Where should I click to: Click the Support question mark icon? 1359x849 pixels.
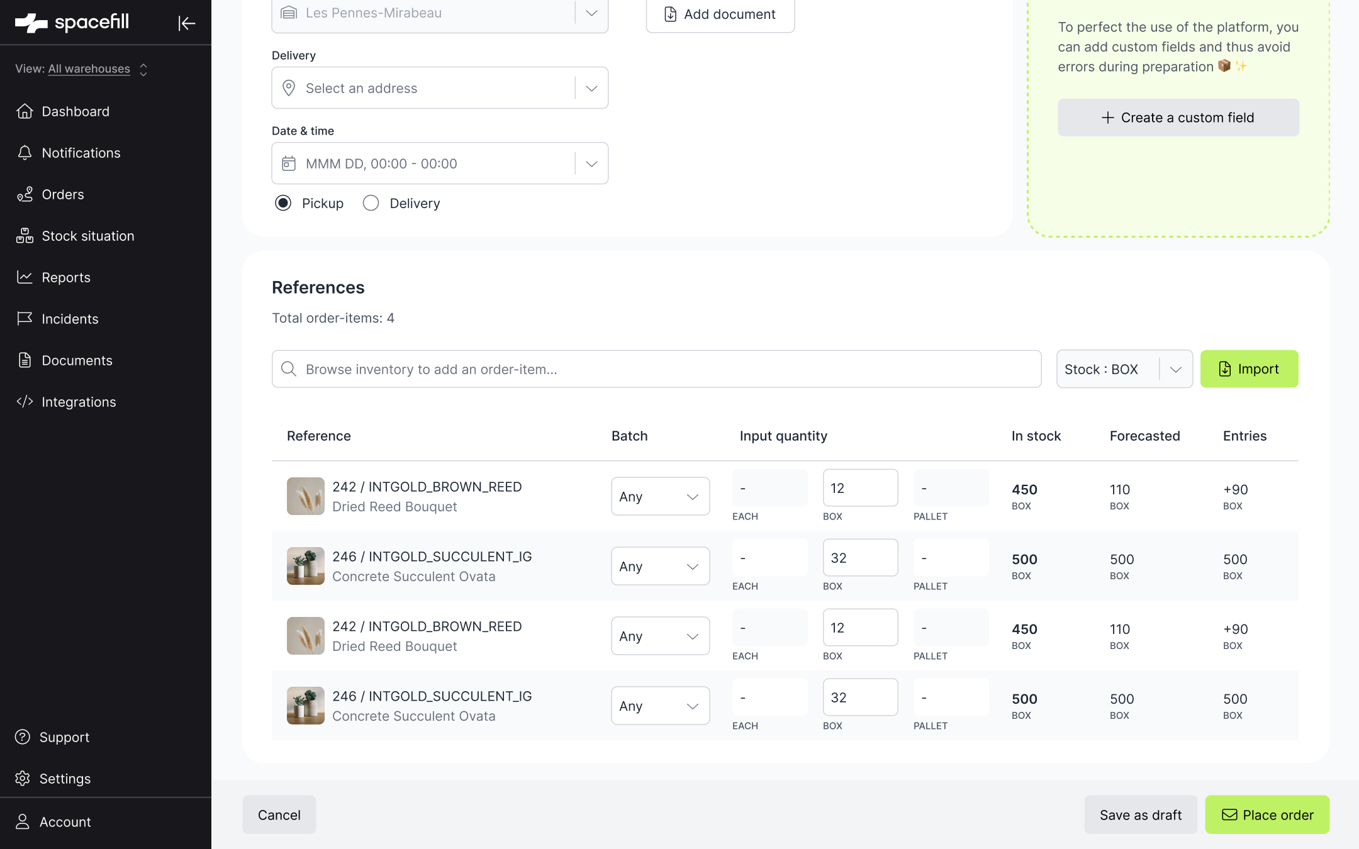23,737
